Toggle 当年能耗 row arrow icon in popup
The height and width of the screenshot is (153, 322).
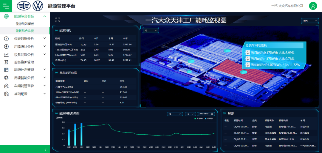(x=247, y=65)
